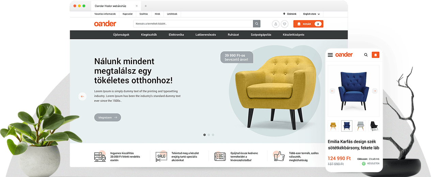The image size is (436, 177).
Task: Click the Ingyenes kiszállítás text
Action: point(125,157)
